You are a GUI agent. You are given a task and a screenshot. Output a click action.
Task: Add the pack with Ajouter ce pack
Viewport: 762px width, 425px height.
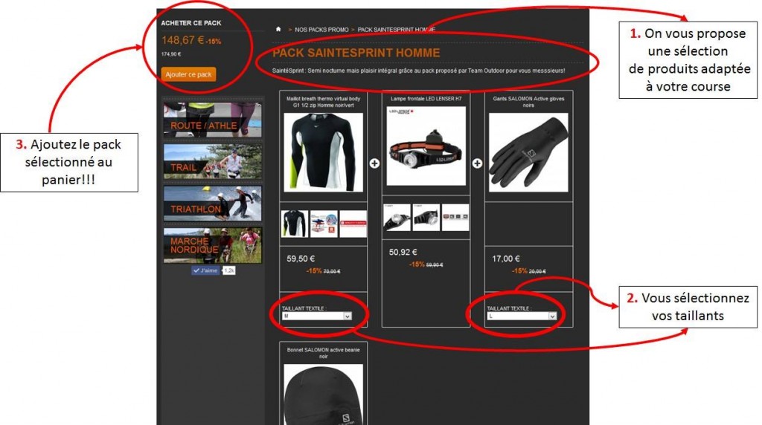pyautogui.click(x=188, y=74)
